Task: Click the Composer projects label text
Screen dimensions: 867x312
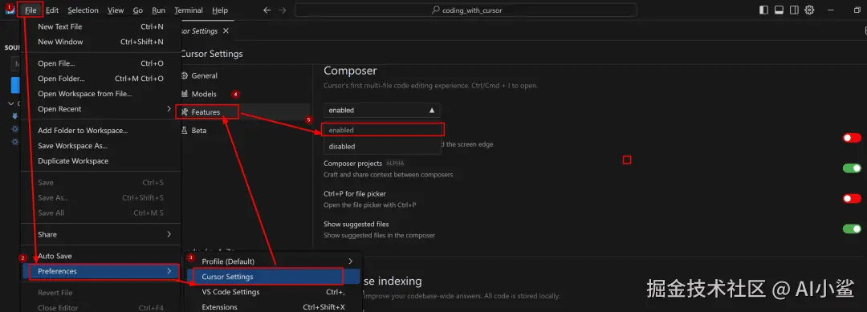Action: (x=352, y=164)
